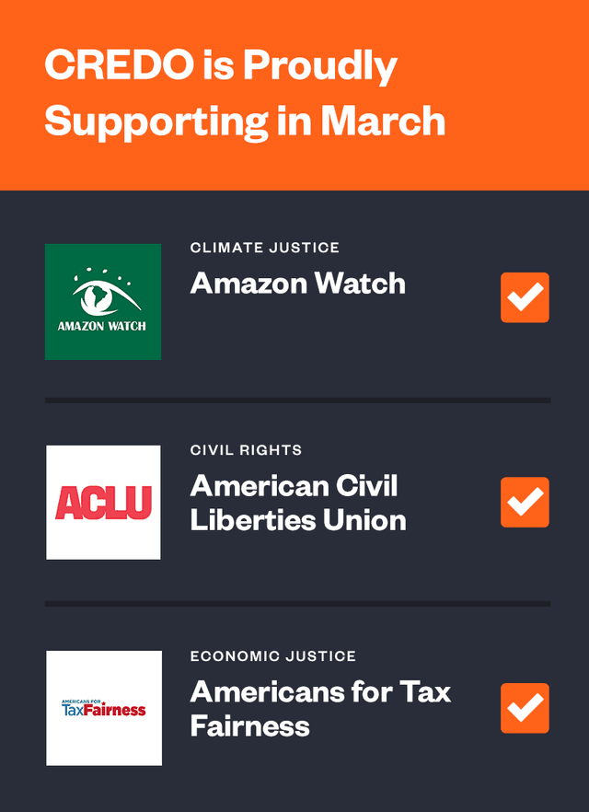Toggle the American Civil Liberties Union checkbox
The image size is (589, 812).
point(525,502)
